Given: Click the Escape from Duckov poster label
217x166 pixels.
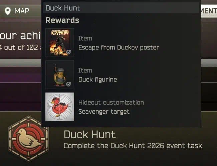Looking at the screenshot, I should click(119, 47).
